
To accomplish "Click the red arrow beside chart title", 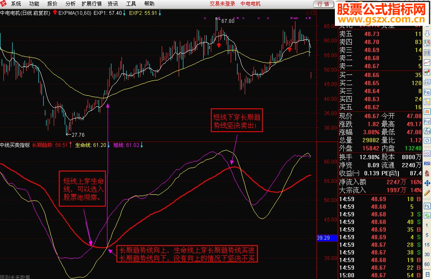I will tap(55, 12).
